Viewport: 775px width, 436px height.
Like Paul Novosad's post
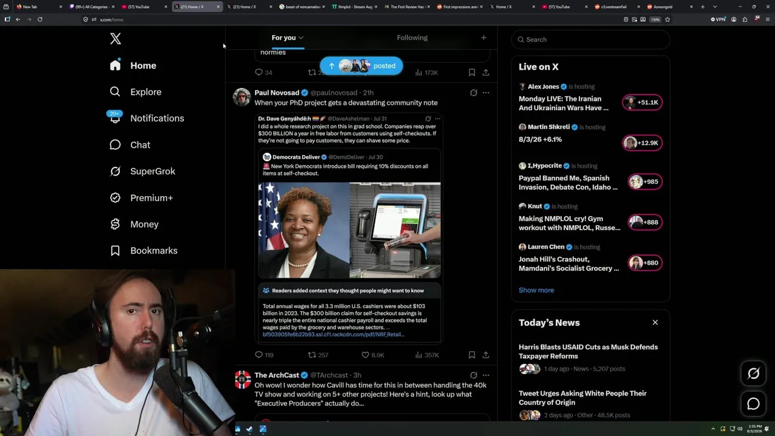[x=372, y=355]
